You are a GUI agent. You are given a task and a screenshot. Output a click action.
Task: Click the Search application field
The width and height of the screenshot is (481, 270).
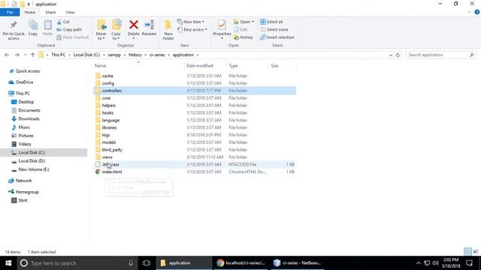point(441,55)
